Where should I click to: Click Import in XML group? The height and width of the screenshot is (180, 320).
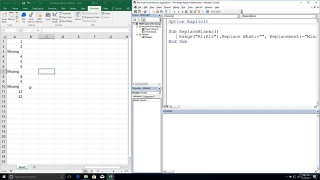(106, 13)
